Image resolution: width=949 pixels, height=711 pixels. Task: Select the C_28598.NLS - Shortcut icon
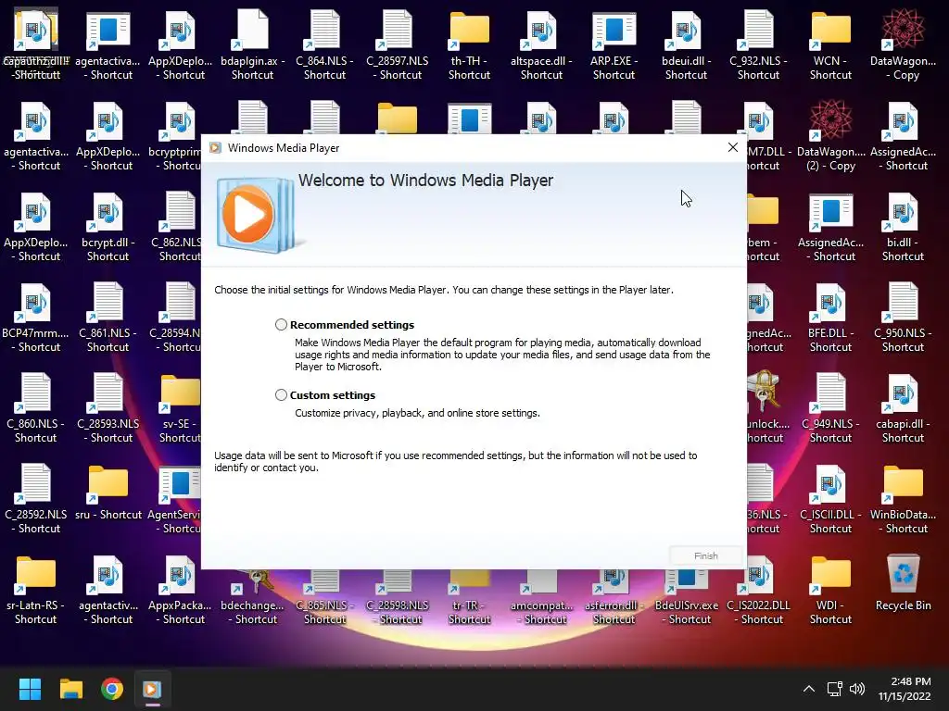point(397,597)
